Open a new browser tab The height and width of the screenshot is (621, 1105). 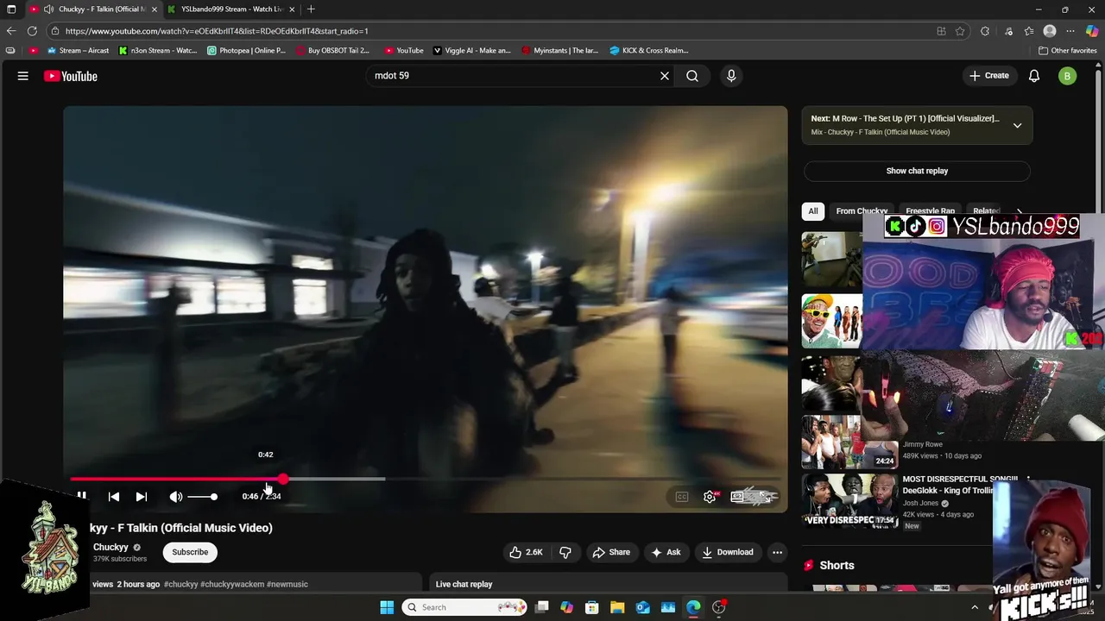click(311, 9)
